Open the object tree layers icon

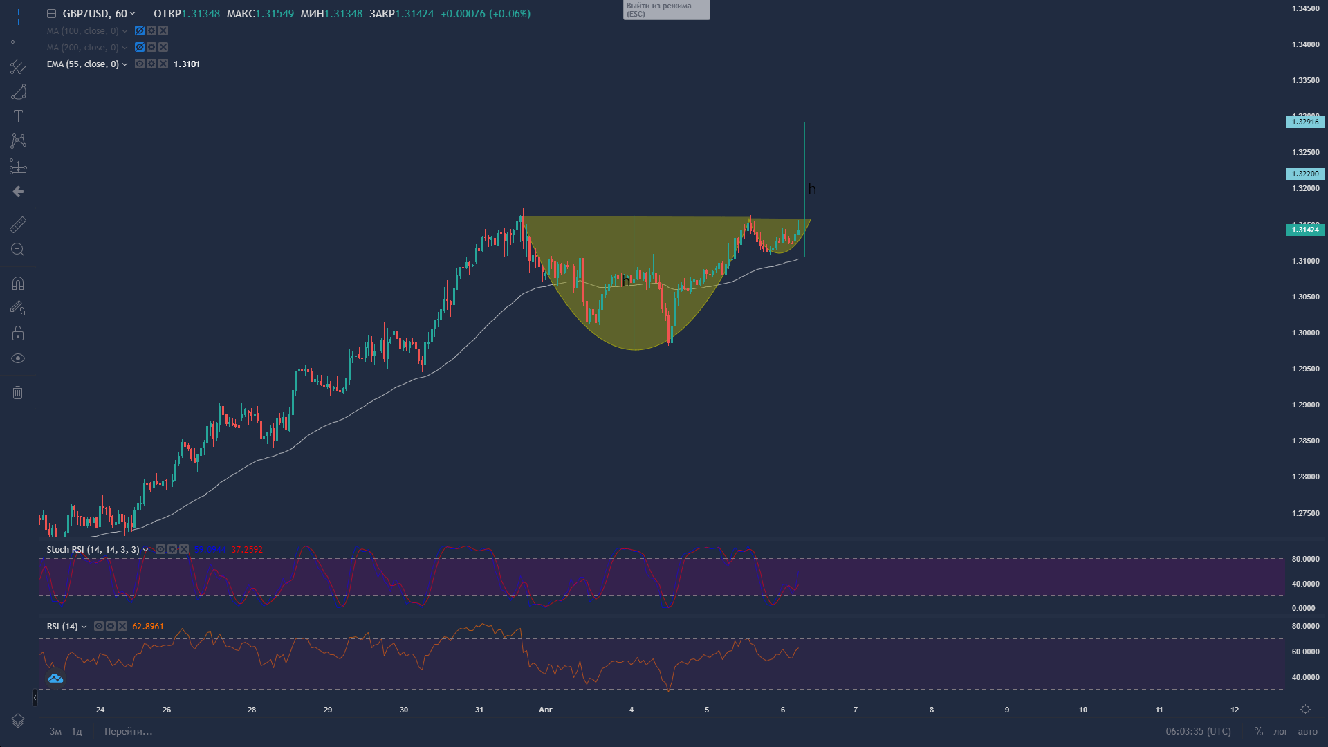18,721
